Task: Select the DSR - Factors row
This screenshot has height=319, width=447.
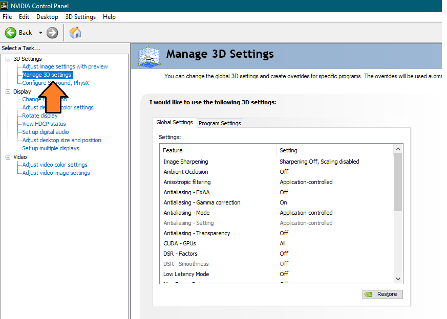Action: tap(276, 254)
